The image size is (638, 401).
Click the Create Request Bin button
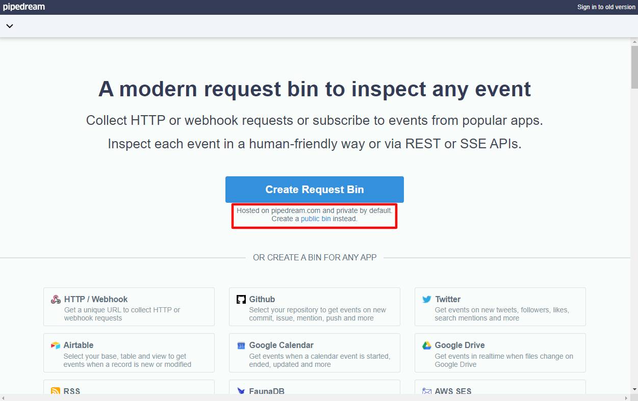315,190
